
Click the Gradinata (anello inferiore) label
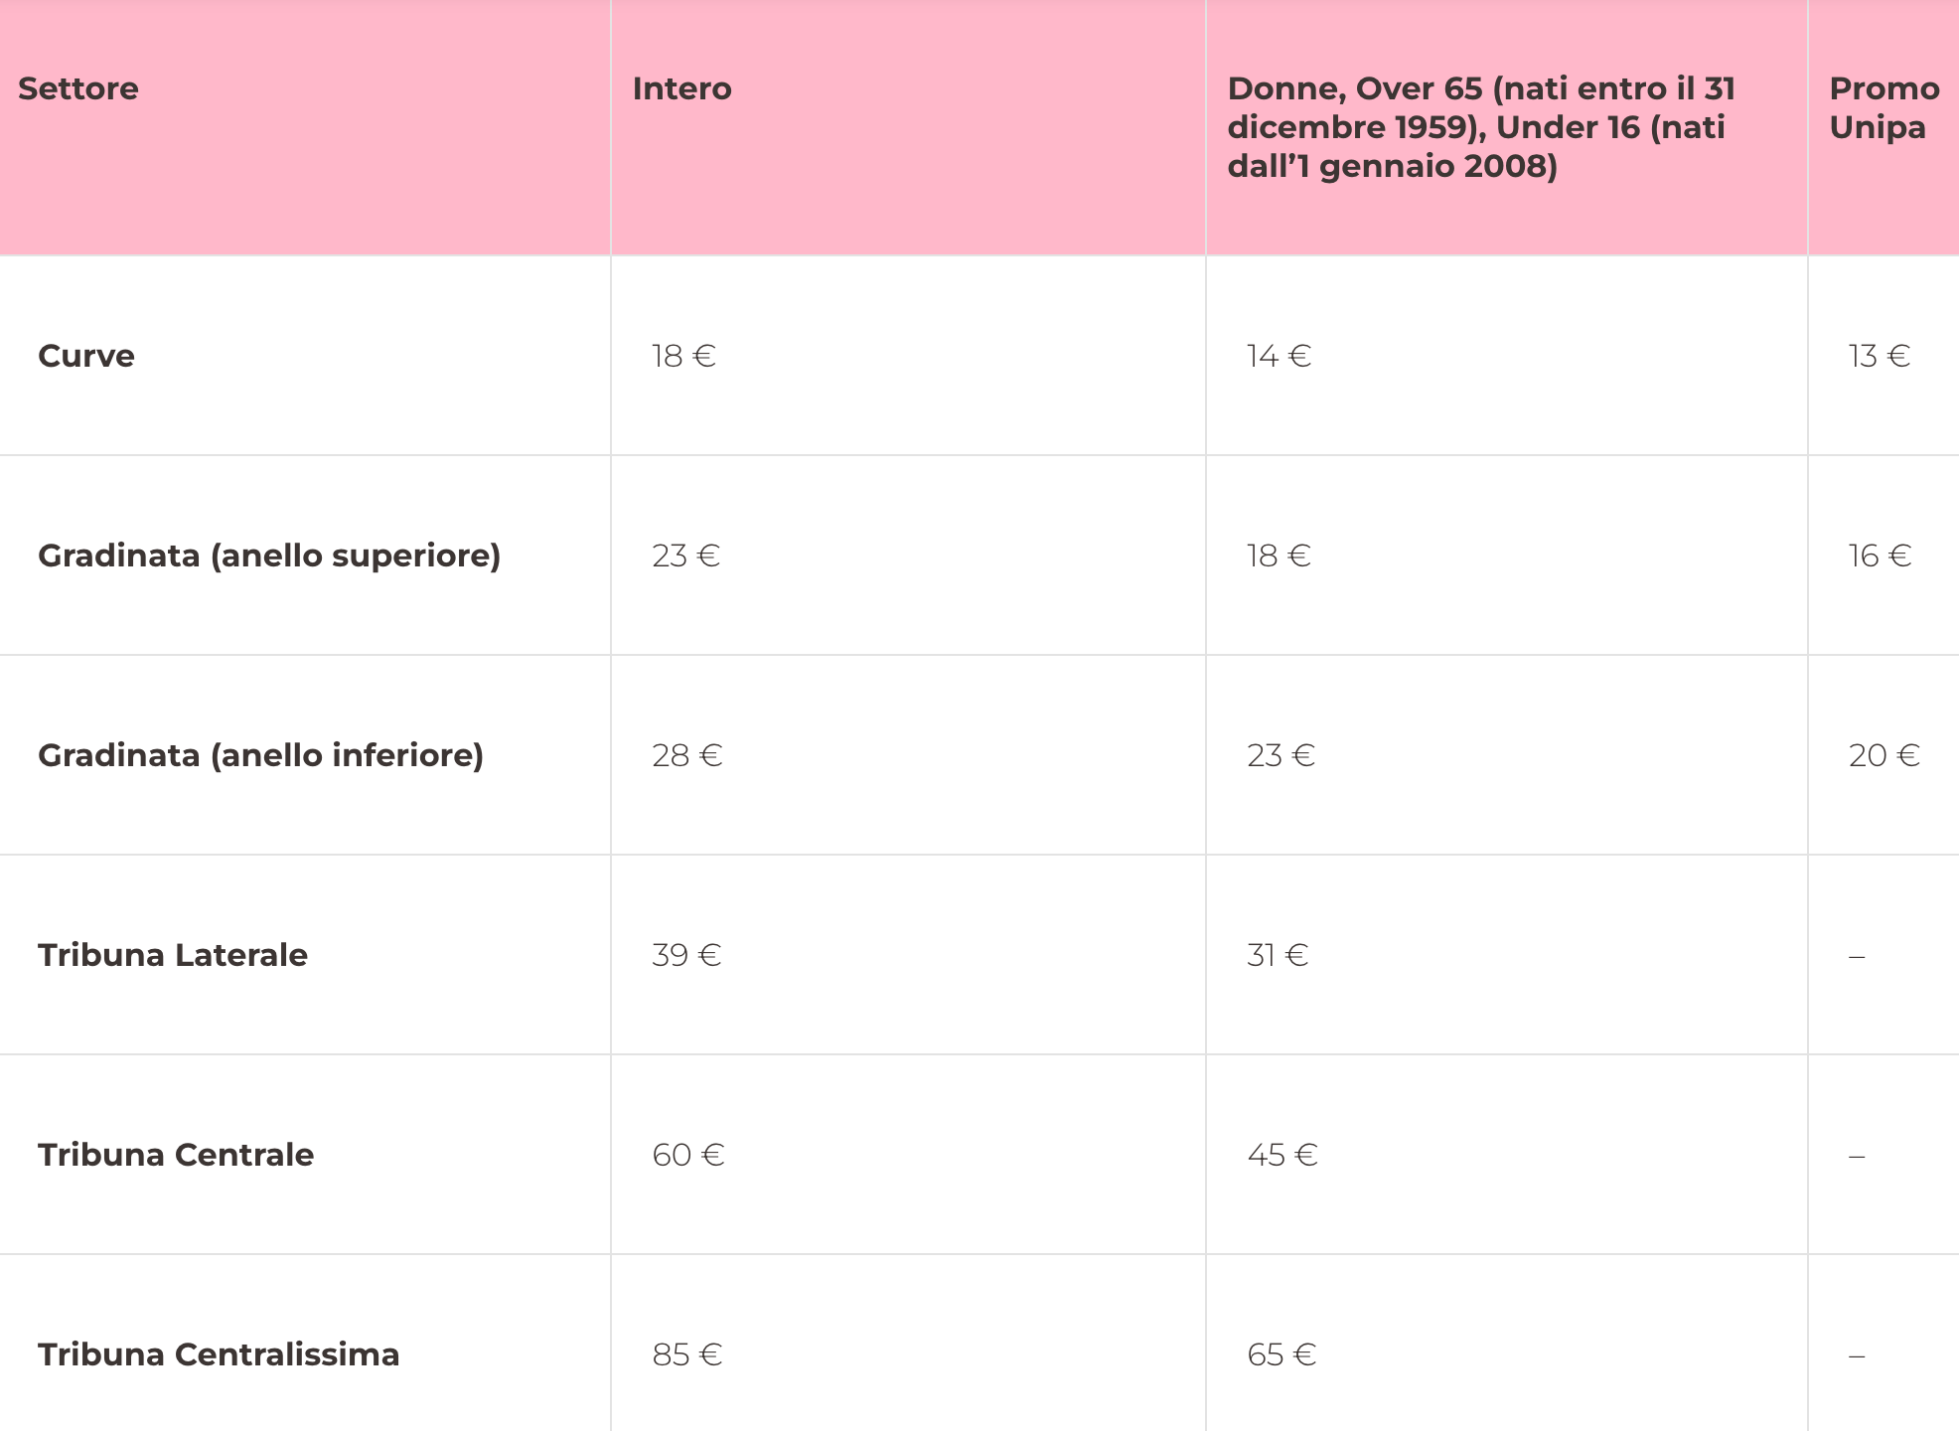click(x=261, y=755)
